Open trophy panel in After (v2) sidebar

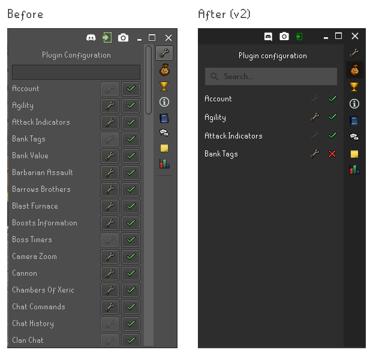pyautogui.click(x=354, y=87)
